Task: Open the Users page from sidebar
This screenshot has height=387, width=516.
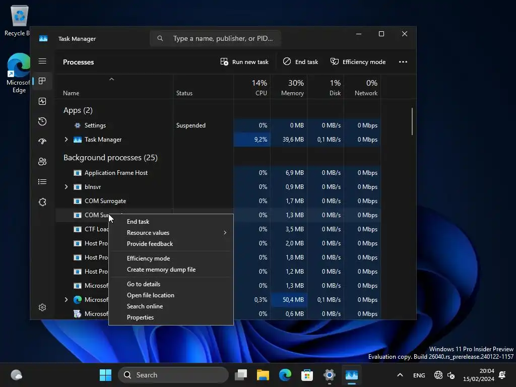Action: point(42,162)
